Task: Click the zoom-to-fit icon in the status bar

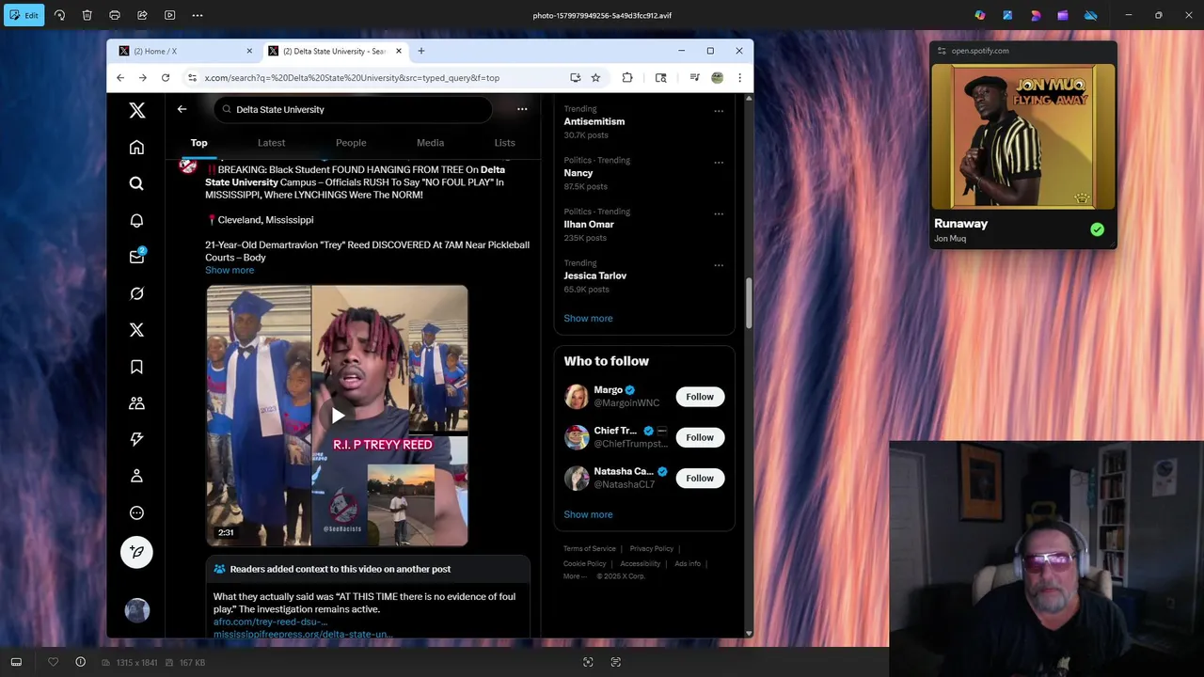Action: tap(588, 662)
